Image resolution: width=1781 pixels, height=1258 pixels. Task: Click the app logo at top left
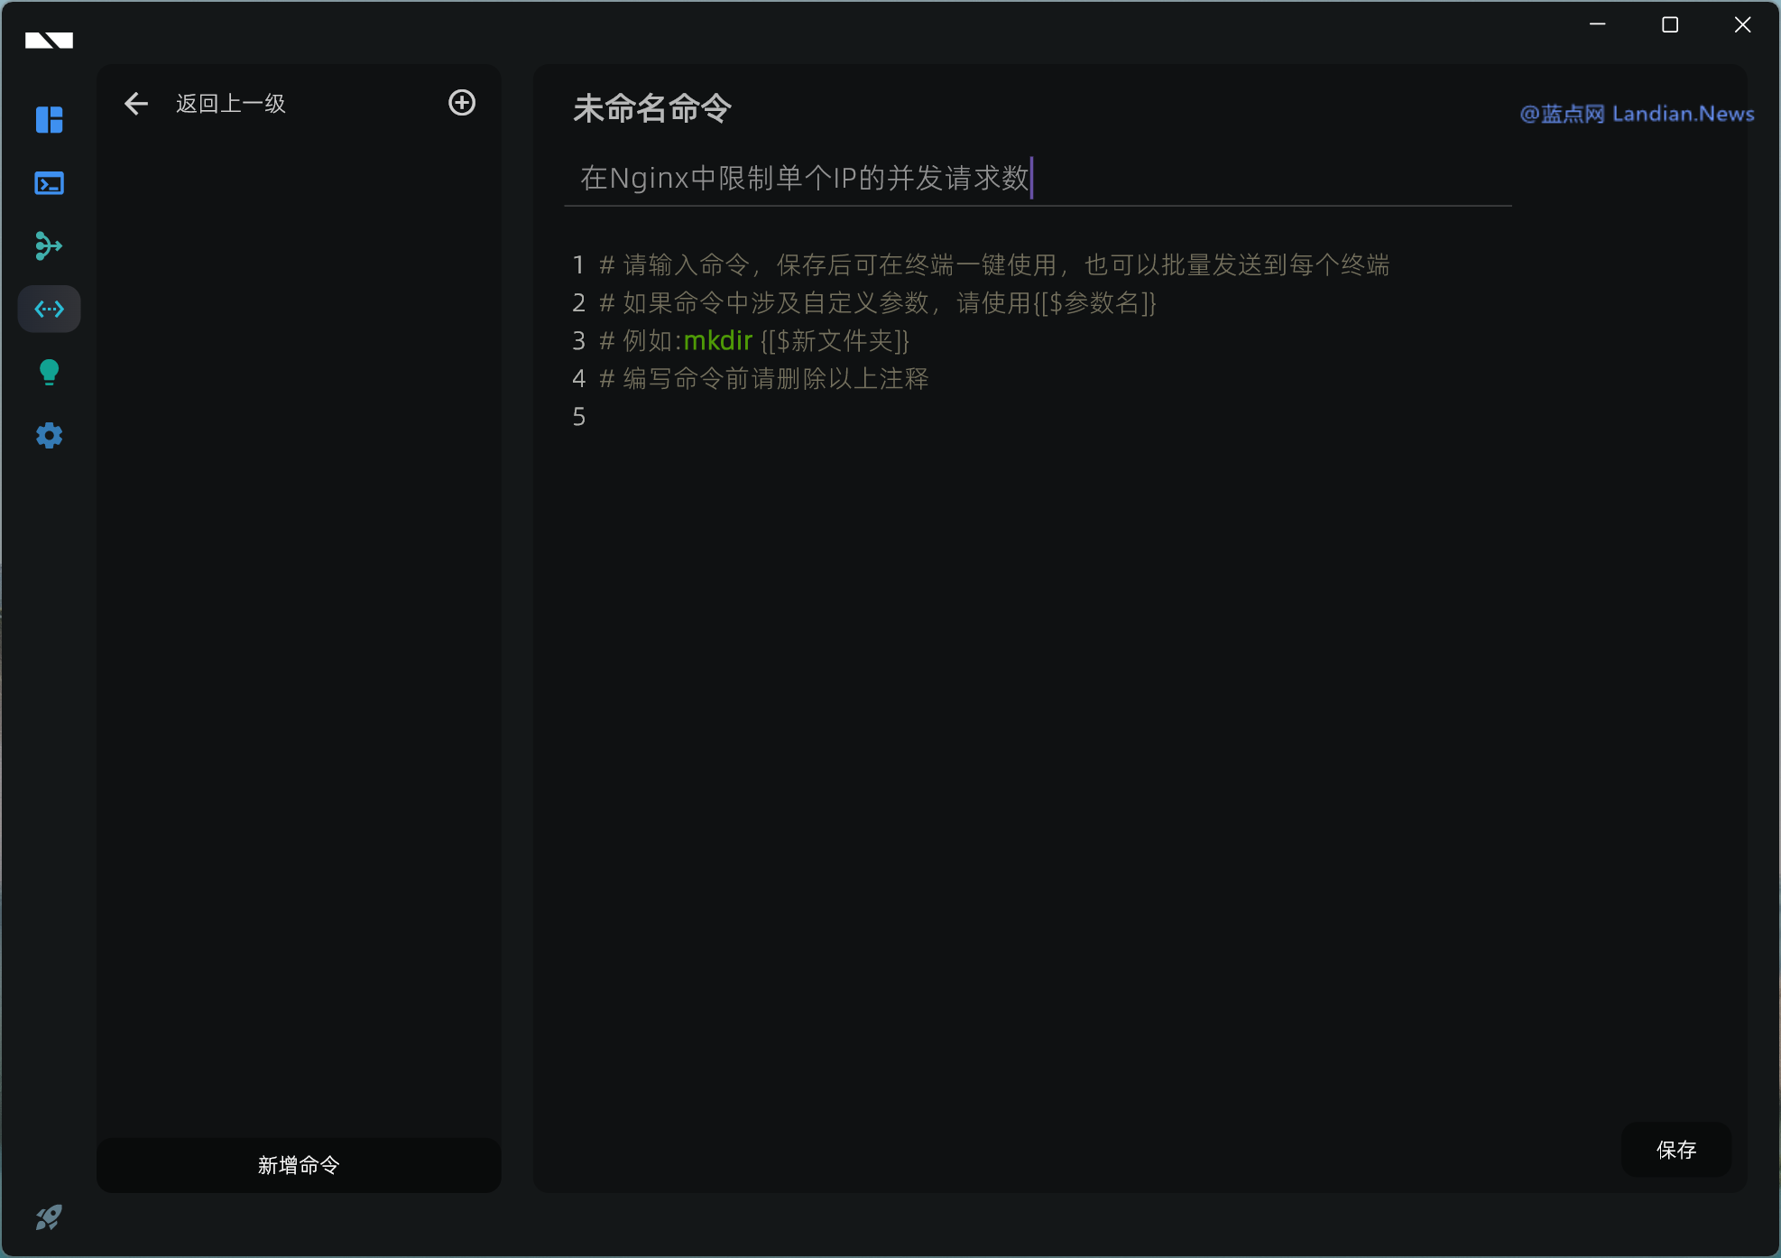pos(49,40)
